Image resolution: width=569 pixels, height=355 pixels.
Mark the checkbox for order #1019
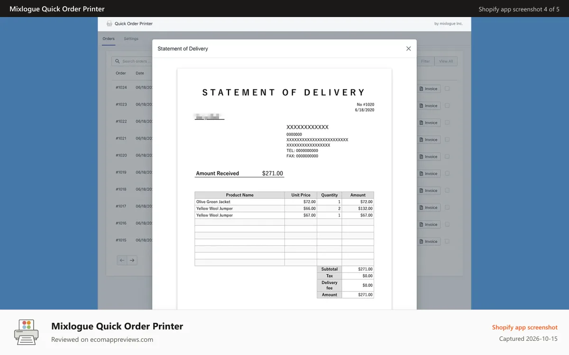pos(447,174)
